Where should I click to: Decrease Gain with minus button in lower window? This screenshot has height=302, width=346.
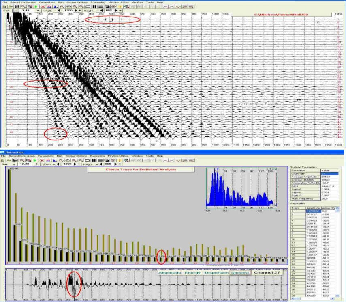pyautogui.click(x=14, y=164)
